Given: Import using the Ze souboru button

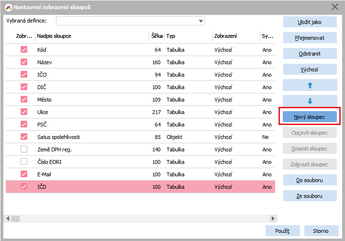Looking at the screenshot, I should pos(310,196).
